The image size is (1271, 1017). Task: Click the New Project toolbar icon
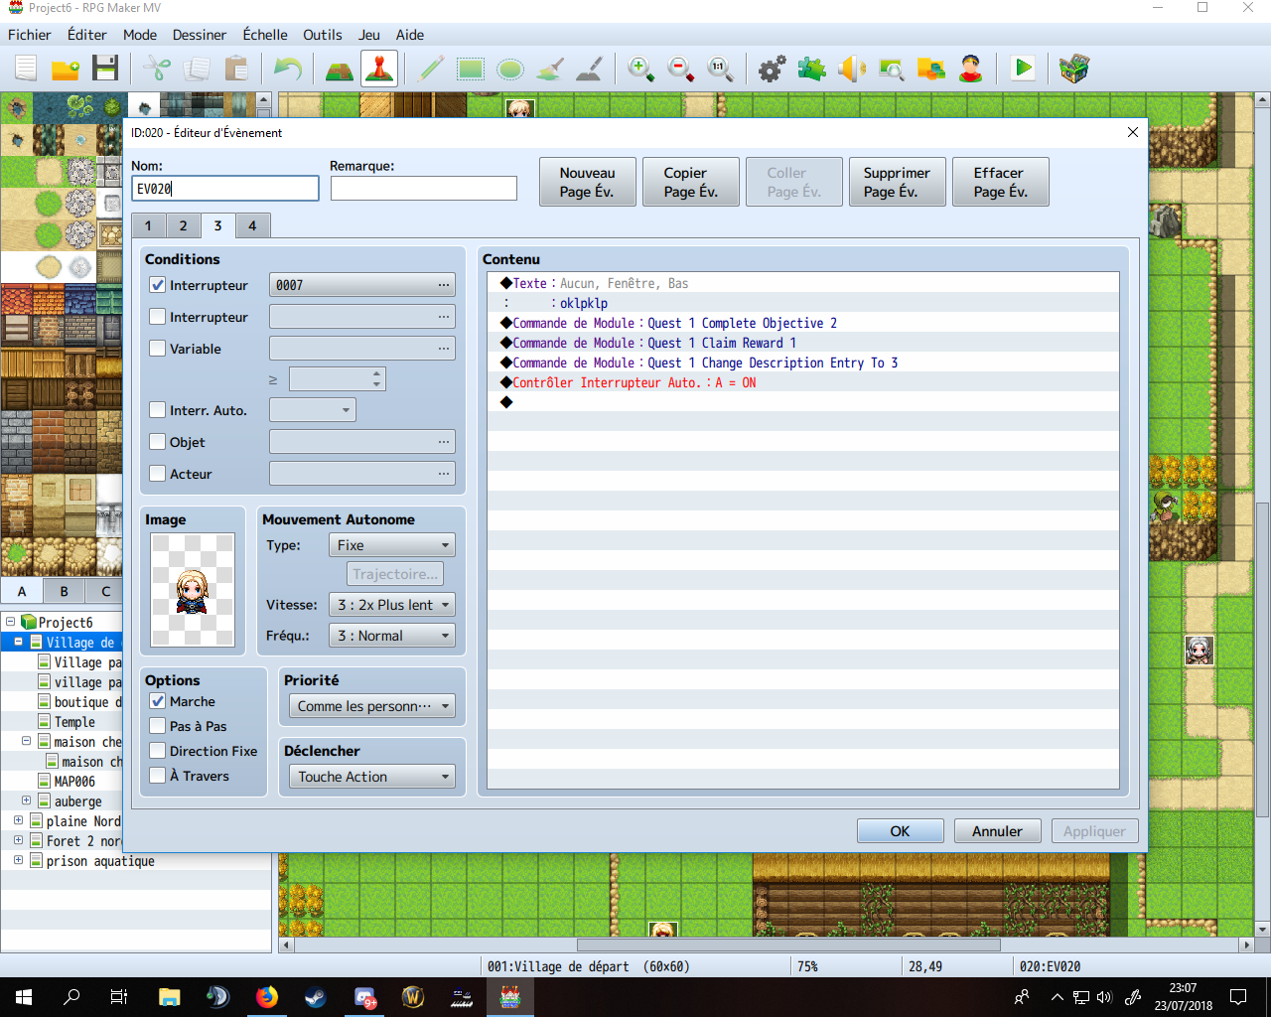(26, 69)
